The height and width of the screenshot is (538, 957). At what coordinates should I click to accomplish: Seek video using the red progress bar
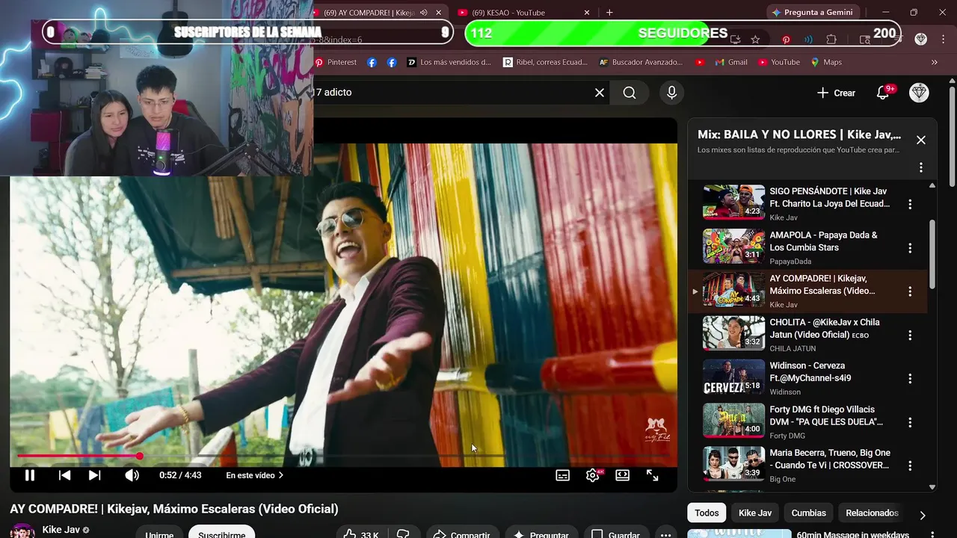pos(344,456)
